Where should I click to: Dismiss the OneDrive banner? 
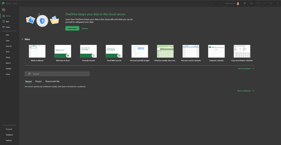click(x=85, y=29)
